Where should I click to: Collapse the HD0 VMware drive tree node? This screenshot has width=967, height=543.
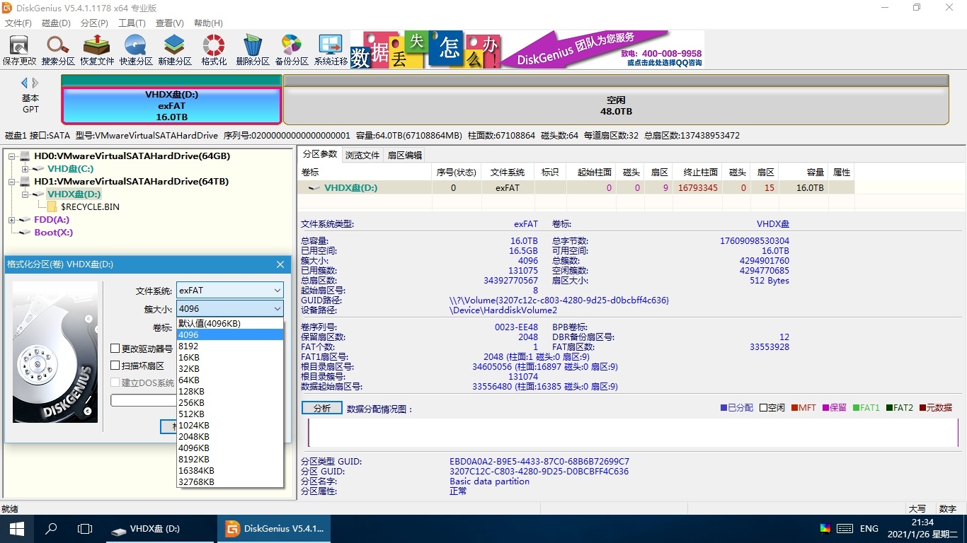tap(12, 156)
